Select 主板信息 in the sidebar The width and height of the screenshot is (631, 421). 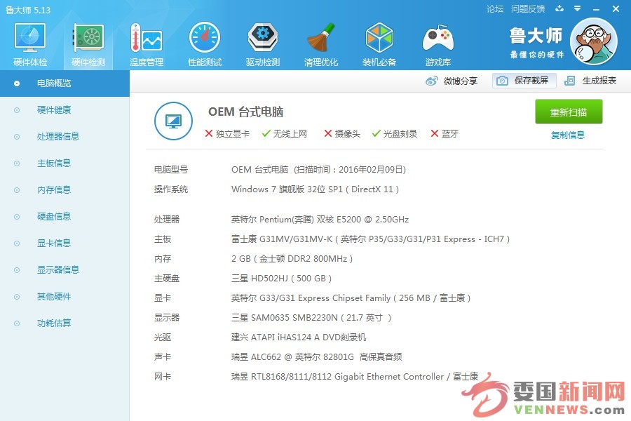pos(65,163)
